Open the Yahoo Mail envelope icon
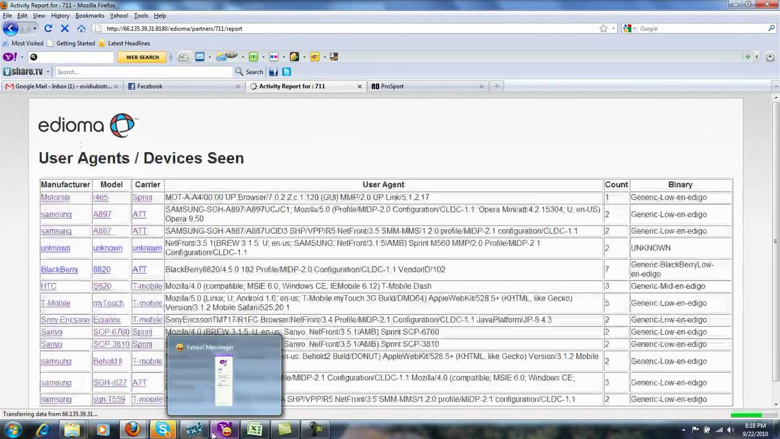Image resolution: width=780 pixels, height=439 pixels. coord(200,57)
